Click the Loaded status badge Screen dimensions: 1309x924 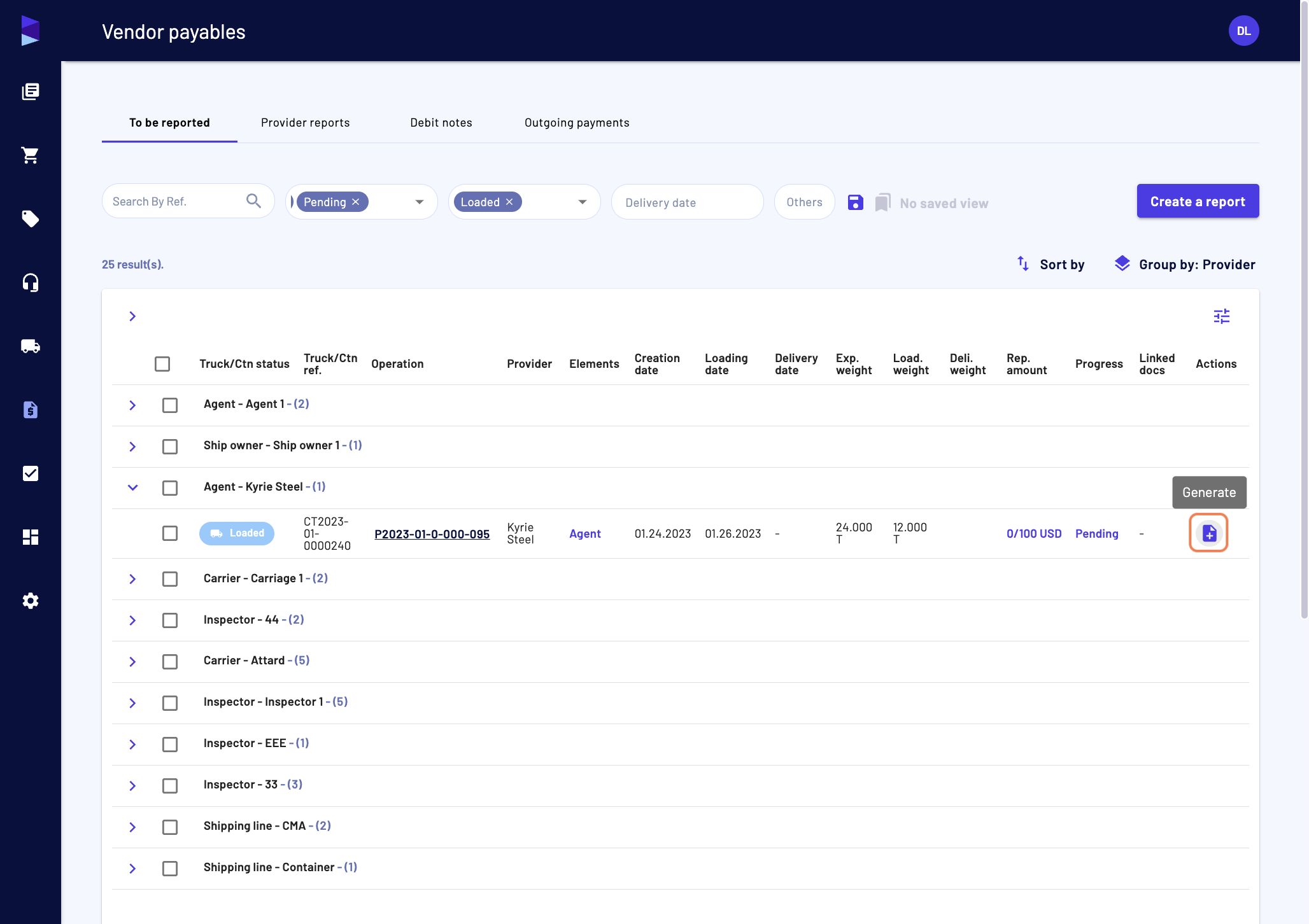pyautogui.click(x=237, y=533)
